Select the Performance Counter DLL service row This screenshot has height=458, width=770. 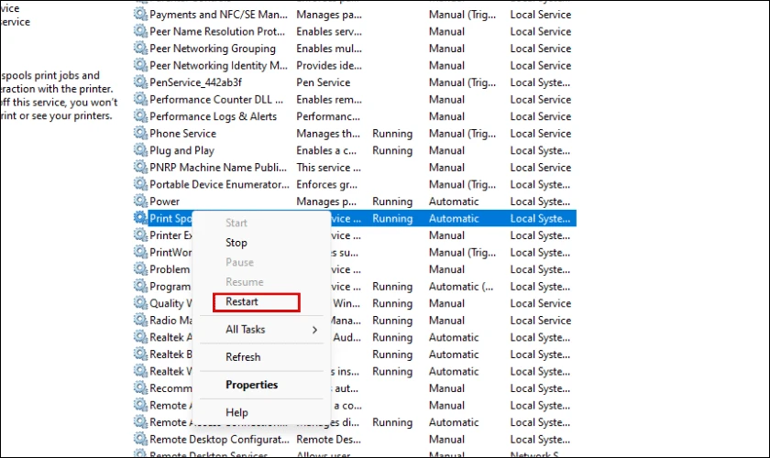pos(216,100)
